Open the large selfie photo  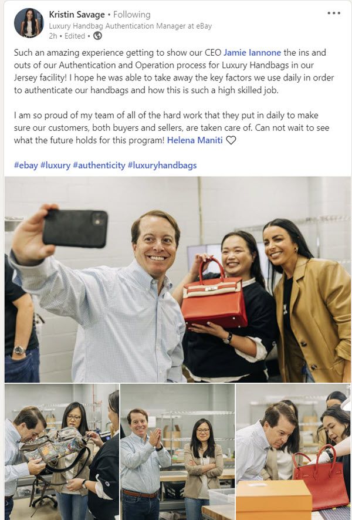tap(178, 279)
